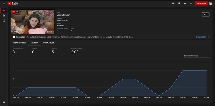The height and width of the screenshot is (106, 215).
Task: Switch to the STREAM SETTINGS tab
Action: tap(19, 43)
